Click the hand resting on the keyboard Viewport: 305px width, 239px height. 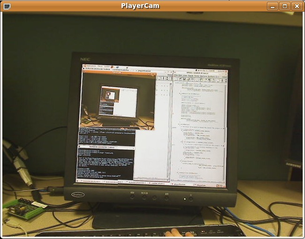coord(178,233)
